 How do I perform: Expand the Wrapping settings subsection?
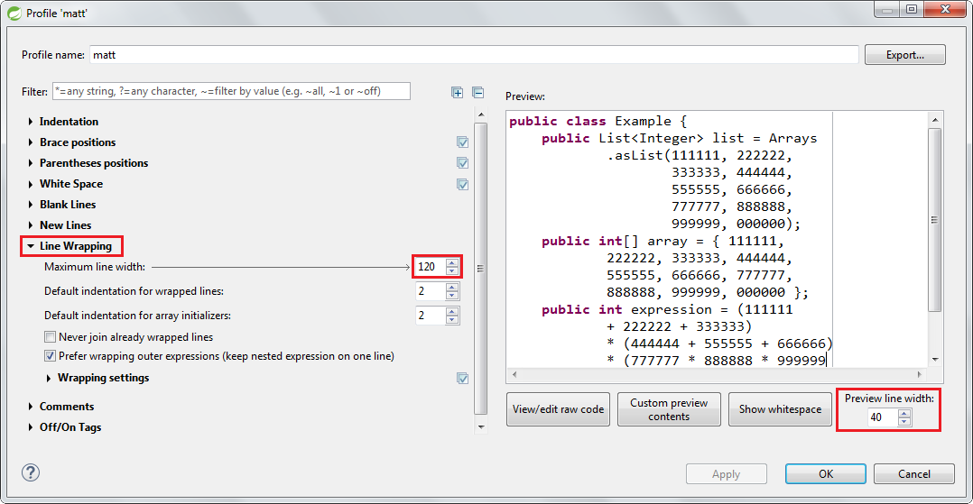(49, 379)
